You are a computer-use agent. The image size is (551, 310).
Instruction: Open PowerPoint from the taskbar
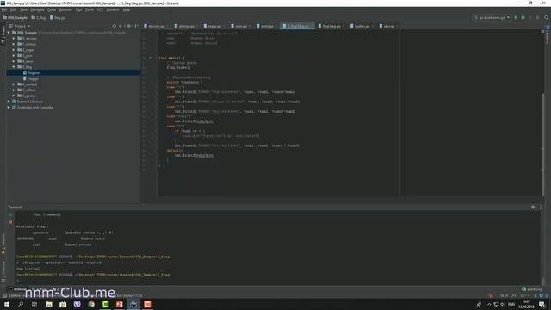coord(119,304)
